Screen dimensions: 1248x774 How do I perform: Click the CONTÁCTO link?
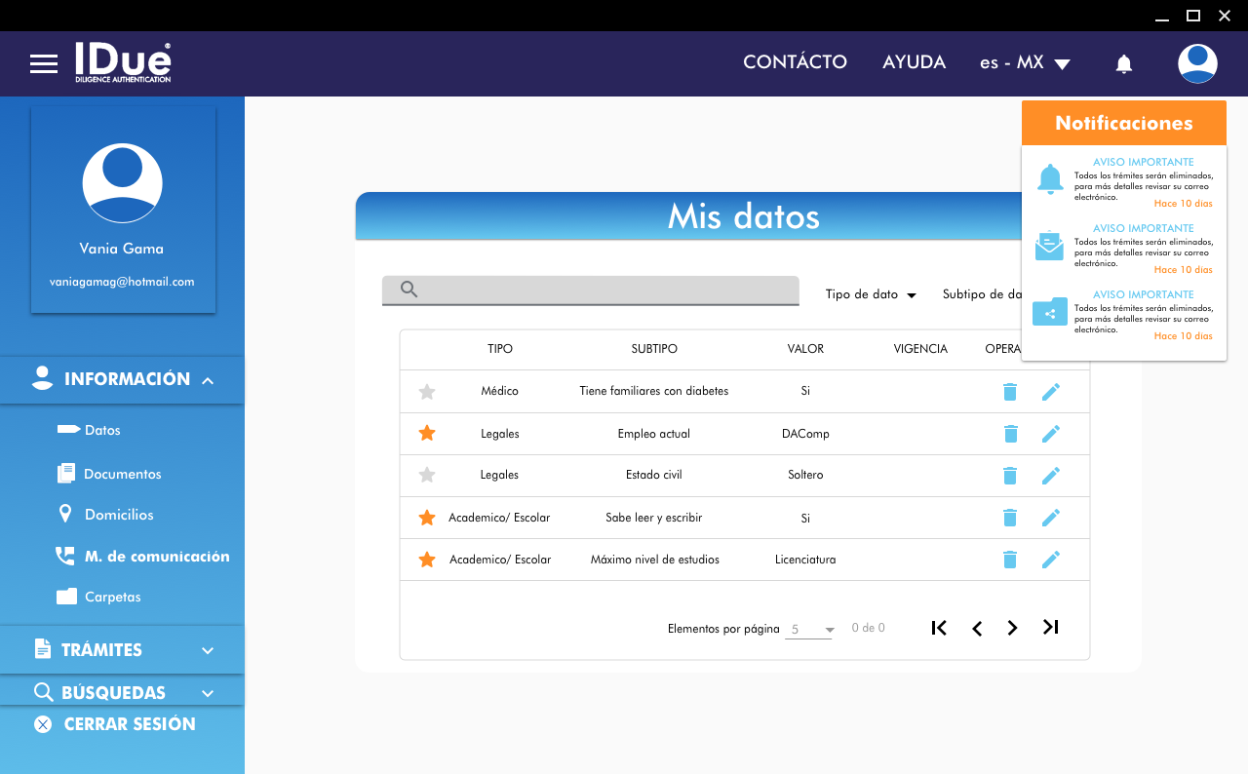pyautogui.click(x=795, y=62)
